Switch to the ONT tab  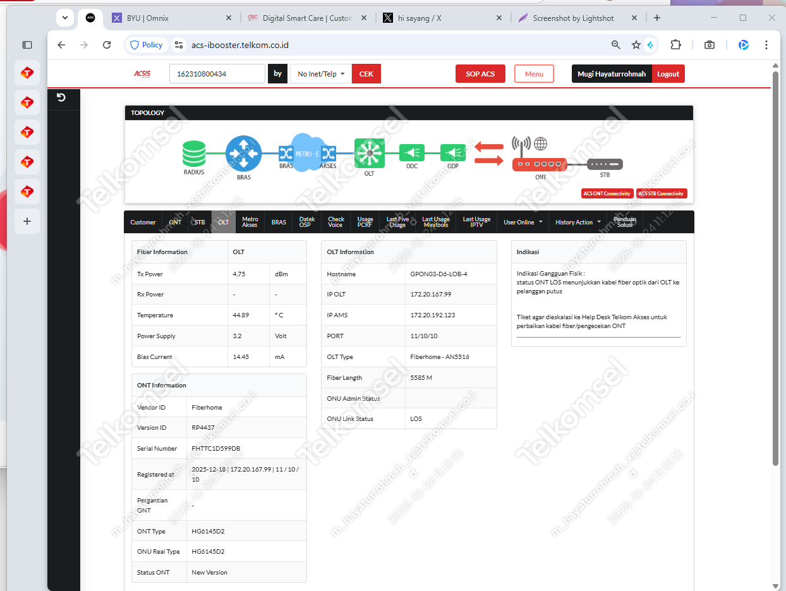175,222
